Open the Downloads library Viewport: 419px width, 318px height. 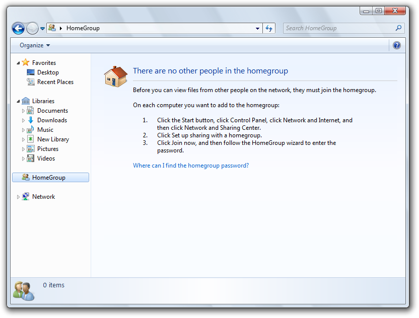52,120
